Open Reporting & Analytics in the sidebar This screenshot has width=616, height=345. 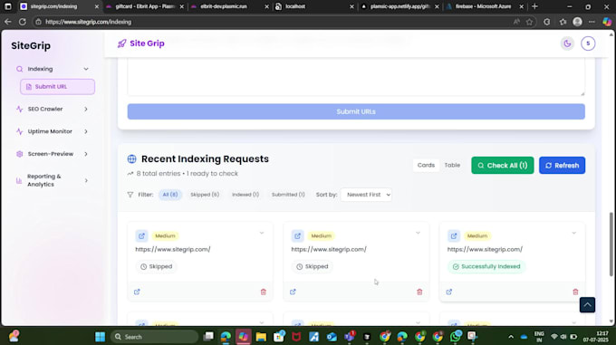[x=44, y=180]
